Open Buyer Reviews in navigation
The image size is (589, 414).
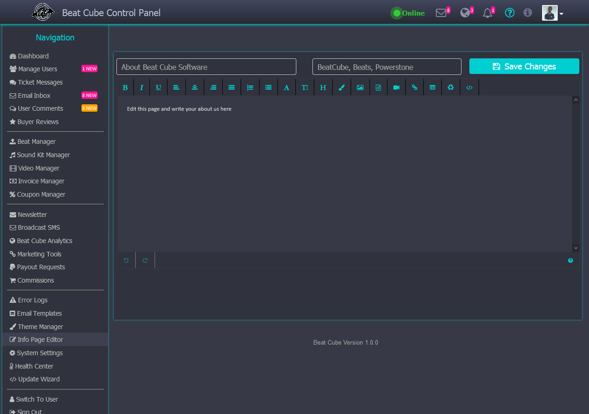tap(34, 122)
